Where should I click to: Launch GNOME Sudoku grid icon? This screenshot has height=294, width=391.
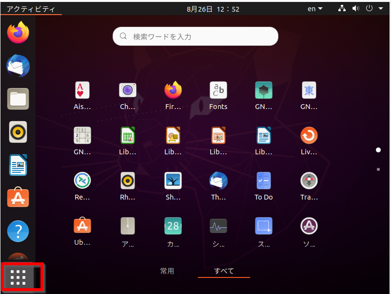[82, 141]
